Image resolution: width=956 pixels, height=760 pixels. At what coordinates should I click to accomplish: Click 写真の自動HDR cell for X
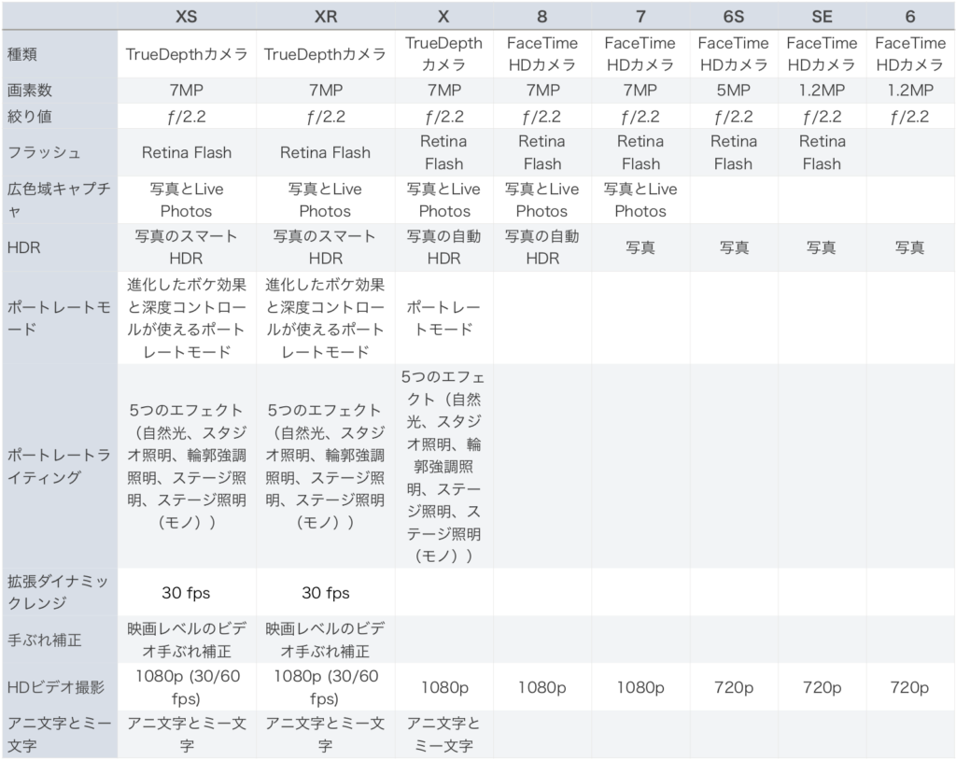click(x=443, y=247)
